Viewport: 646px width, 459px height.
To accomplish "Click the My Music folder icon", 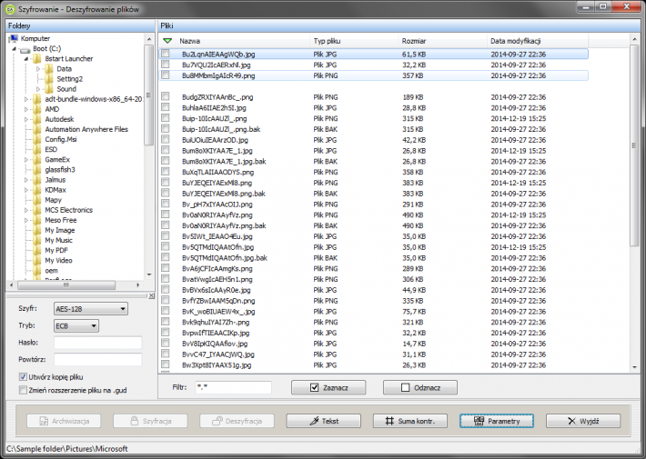I will 37,240.
